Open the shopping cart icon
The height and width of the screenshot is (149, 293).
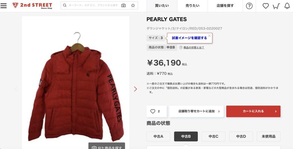276,6
